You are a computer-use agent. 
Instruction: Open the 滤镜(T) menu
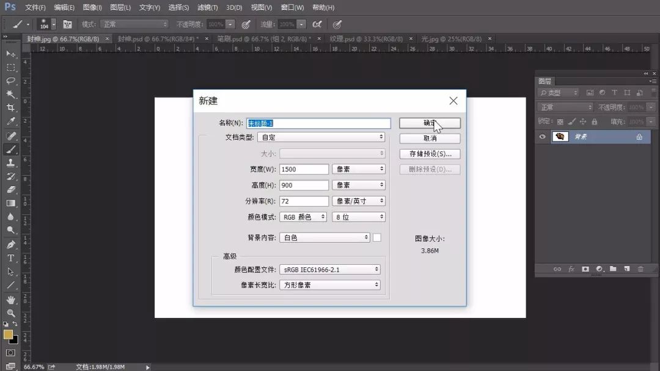coord(208,7)
